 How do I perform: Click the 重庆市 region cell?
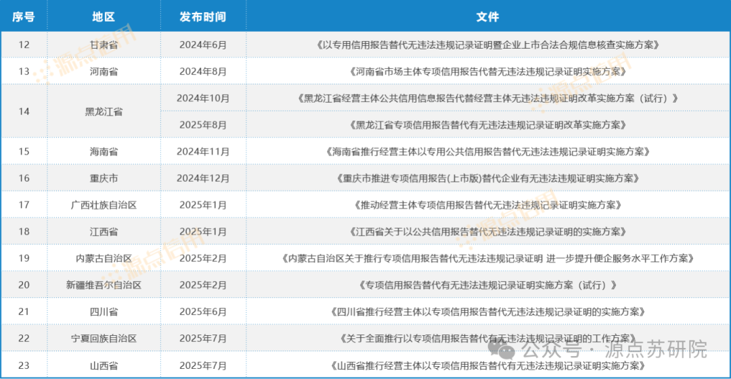[x=104, y=178]
